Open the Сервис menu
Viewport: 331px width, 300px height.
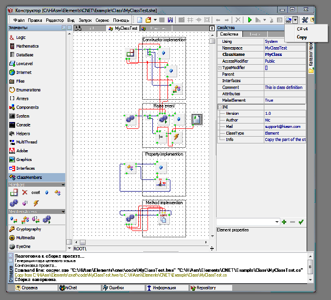[102, 20]
